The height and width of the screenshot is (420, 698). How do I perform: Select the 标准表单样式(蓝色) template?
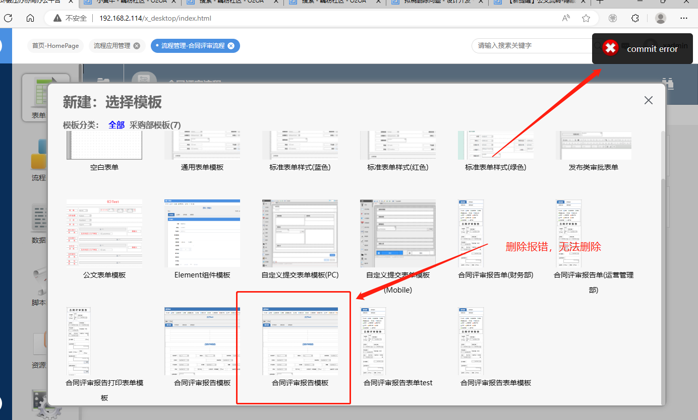click(300, 150)
